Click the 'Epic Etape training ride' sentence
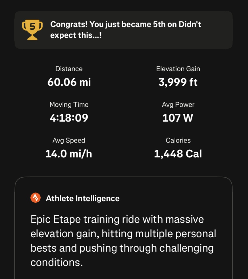 point(123,241)
